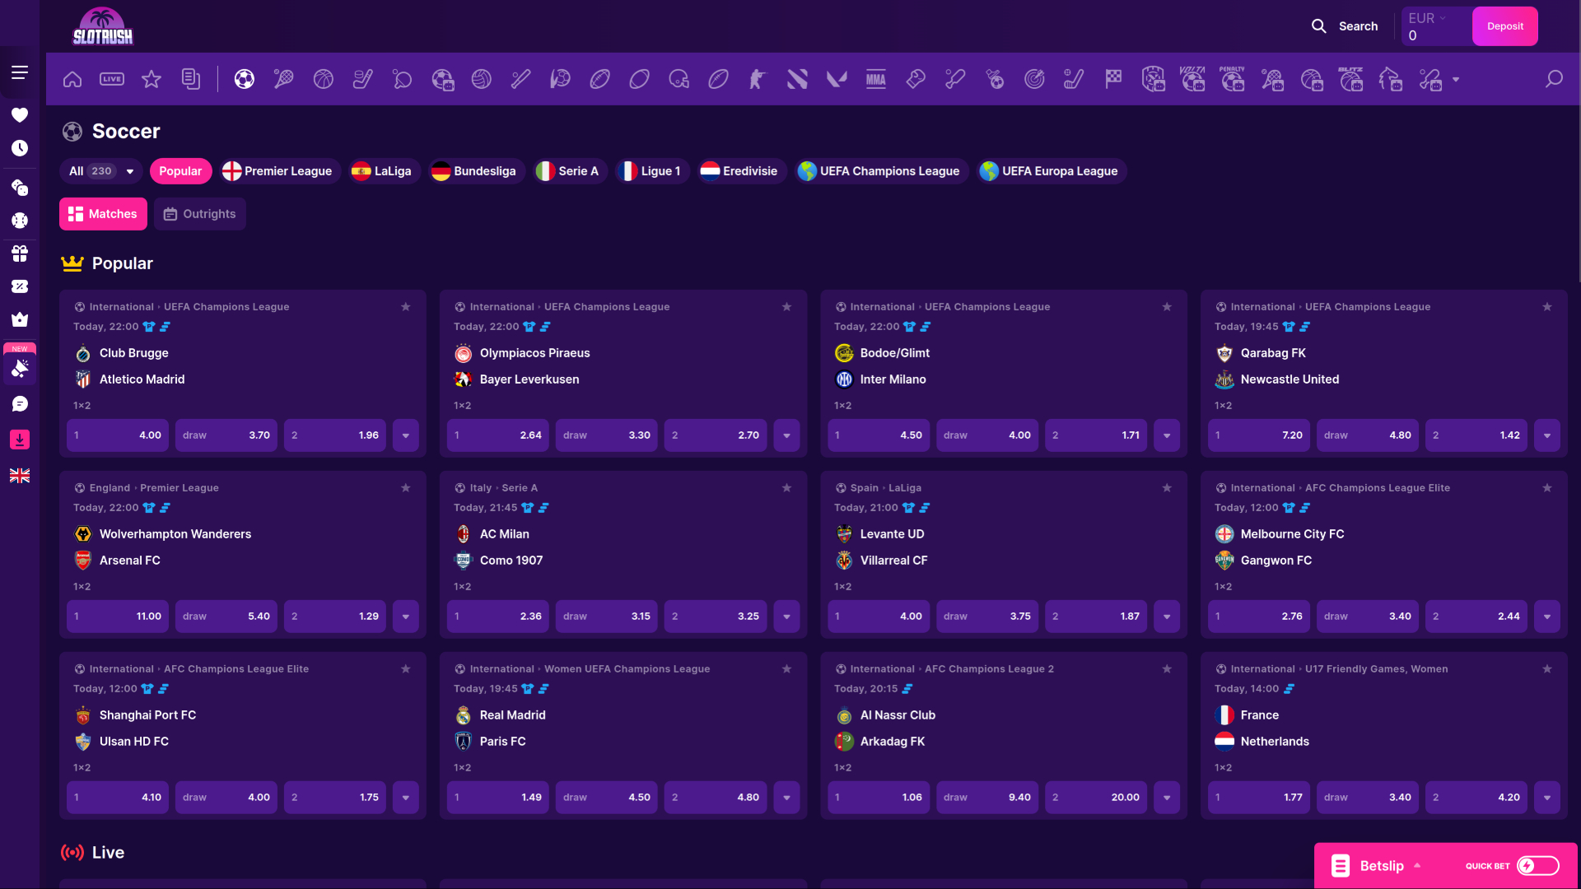Switch to the Outrights tab
Screen dimensions: 1581x889
tap(199, 213)
